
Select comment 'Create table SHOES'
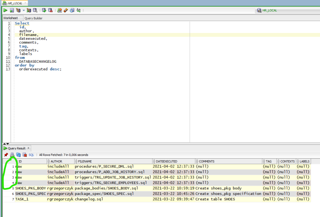(x=228, y=199)
